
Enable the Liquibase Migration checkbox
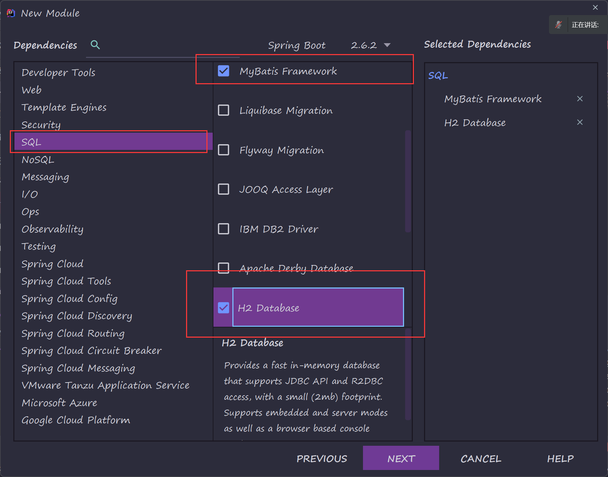[224, 110]
